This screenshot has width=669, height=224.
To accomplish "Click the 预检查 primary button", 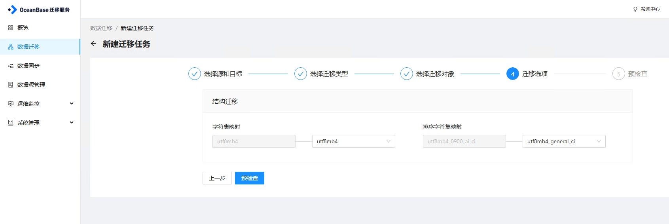I will pos(250,178).
